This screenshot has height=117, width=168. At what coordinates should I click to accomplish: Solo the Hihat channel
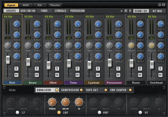click(x=57, y=68)
